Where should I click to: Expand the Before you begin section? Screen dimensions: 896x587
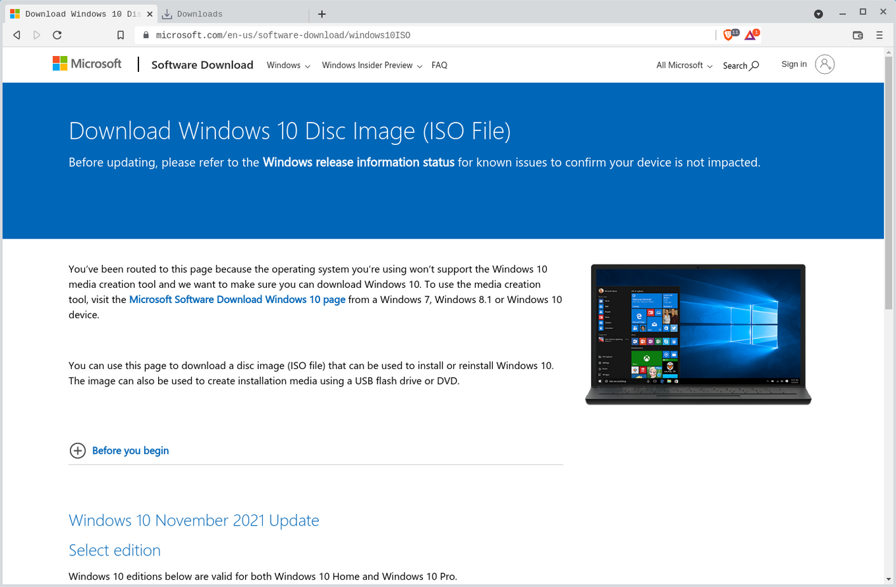pyautogui.click(x=130, y=451)
